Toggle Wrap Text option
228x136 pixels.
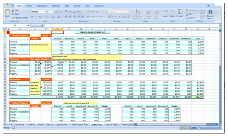click(x=92, y=12)
